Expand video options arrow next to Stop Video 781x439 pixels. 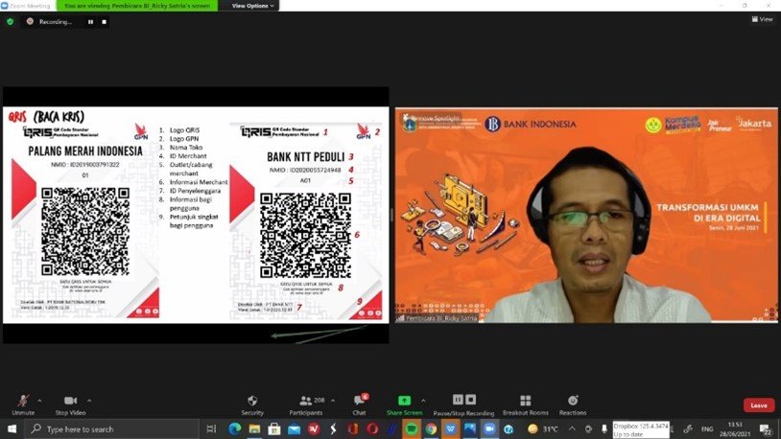[89, 401]
